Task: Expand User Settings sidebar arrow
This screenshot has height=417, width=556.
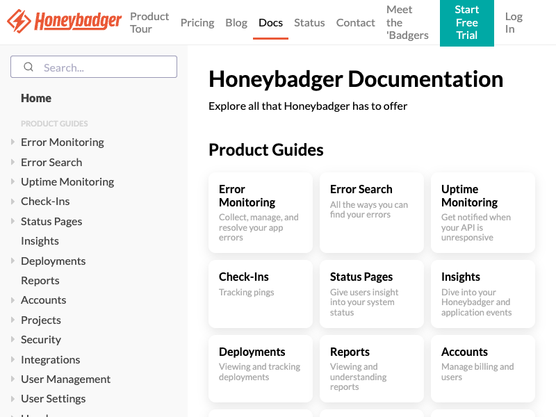Action: (x=13, y=398)
